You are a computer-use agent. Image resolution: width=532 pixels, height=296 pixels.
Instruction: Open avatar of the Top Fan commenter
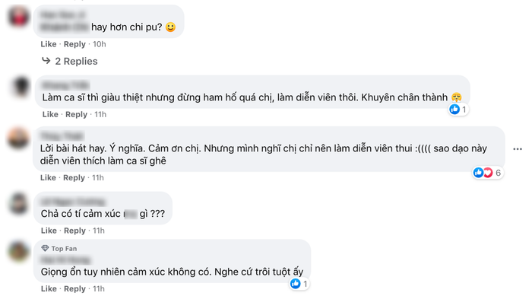(x=18, y=251)
